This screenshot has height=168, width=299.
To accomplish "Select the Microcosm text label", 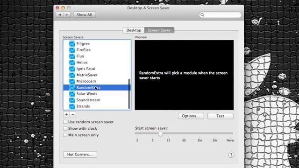I will [x=86, y=81].
